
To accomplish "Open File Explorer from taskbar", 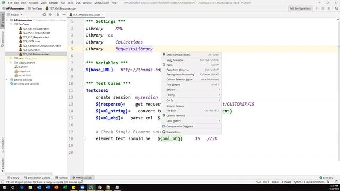I will coord(30,187).
